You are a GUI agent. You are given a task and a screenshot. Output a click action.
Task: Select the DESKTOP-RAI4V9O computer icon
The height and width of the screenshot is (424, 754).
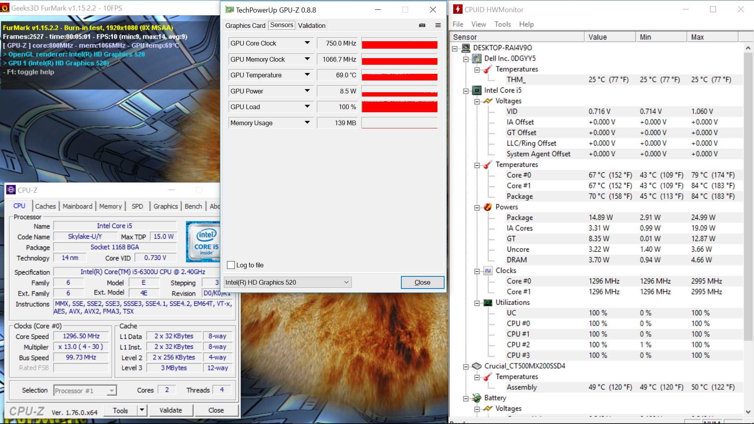[466, 48]
